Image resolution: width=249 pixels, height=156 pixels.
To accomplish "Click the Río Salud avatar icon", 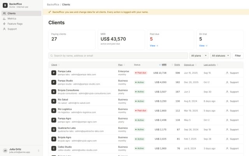I will (x=54, y=101).
